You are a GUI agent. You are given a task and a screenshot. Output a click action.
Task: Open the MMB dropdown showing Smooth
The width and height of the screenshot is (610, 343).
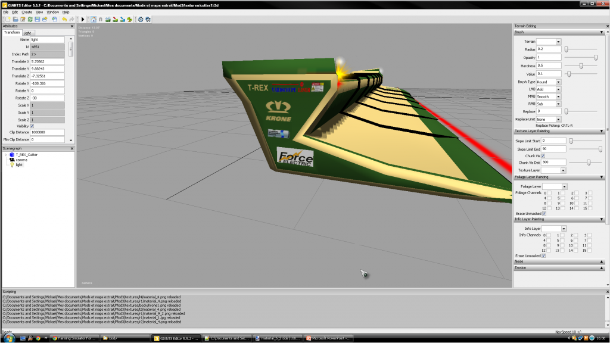click(558, 96)
